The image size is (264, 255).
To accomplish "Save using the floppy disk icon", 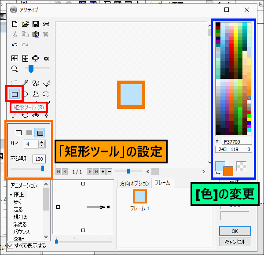I will (x=36, y=24).
